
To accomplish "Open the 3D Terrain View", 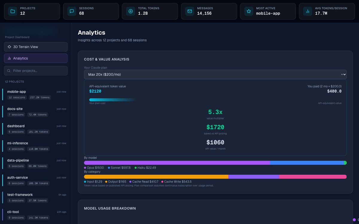I will pos(36,47).
